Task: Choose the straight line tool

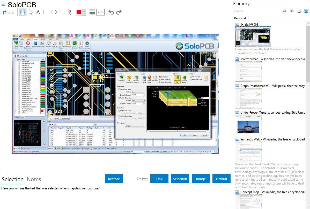Action: 62,12
